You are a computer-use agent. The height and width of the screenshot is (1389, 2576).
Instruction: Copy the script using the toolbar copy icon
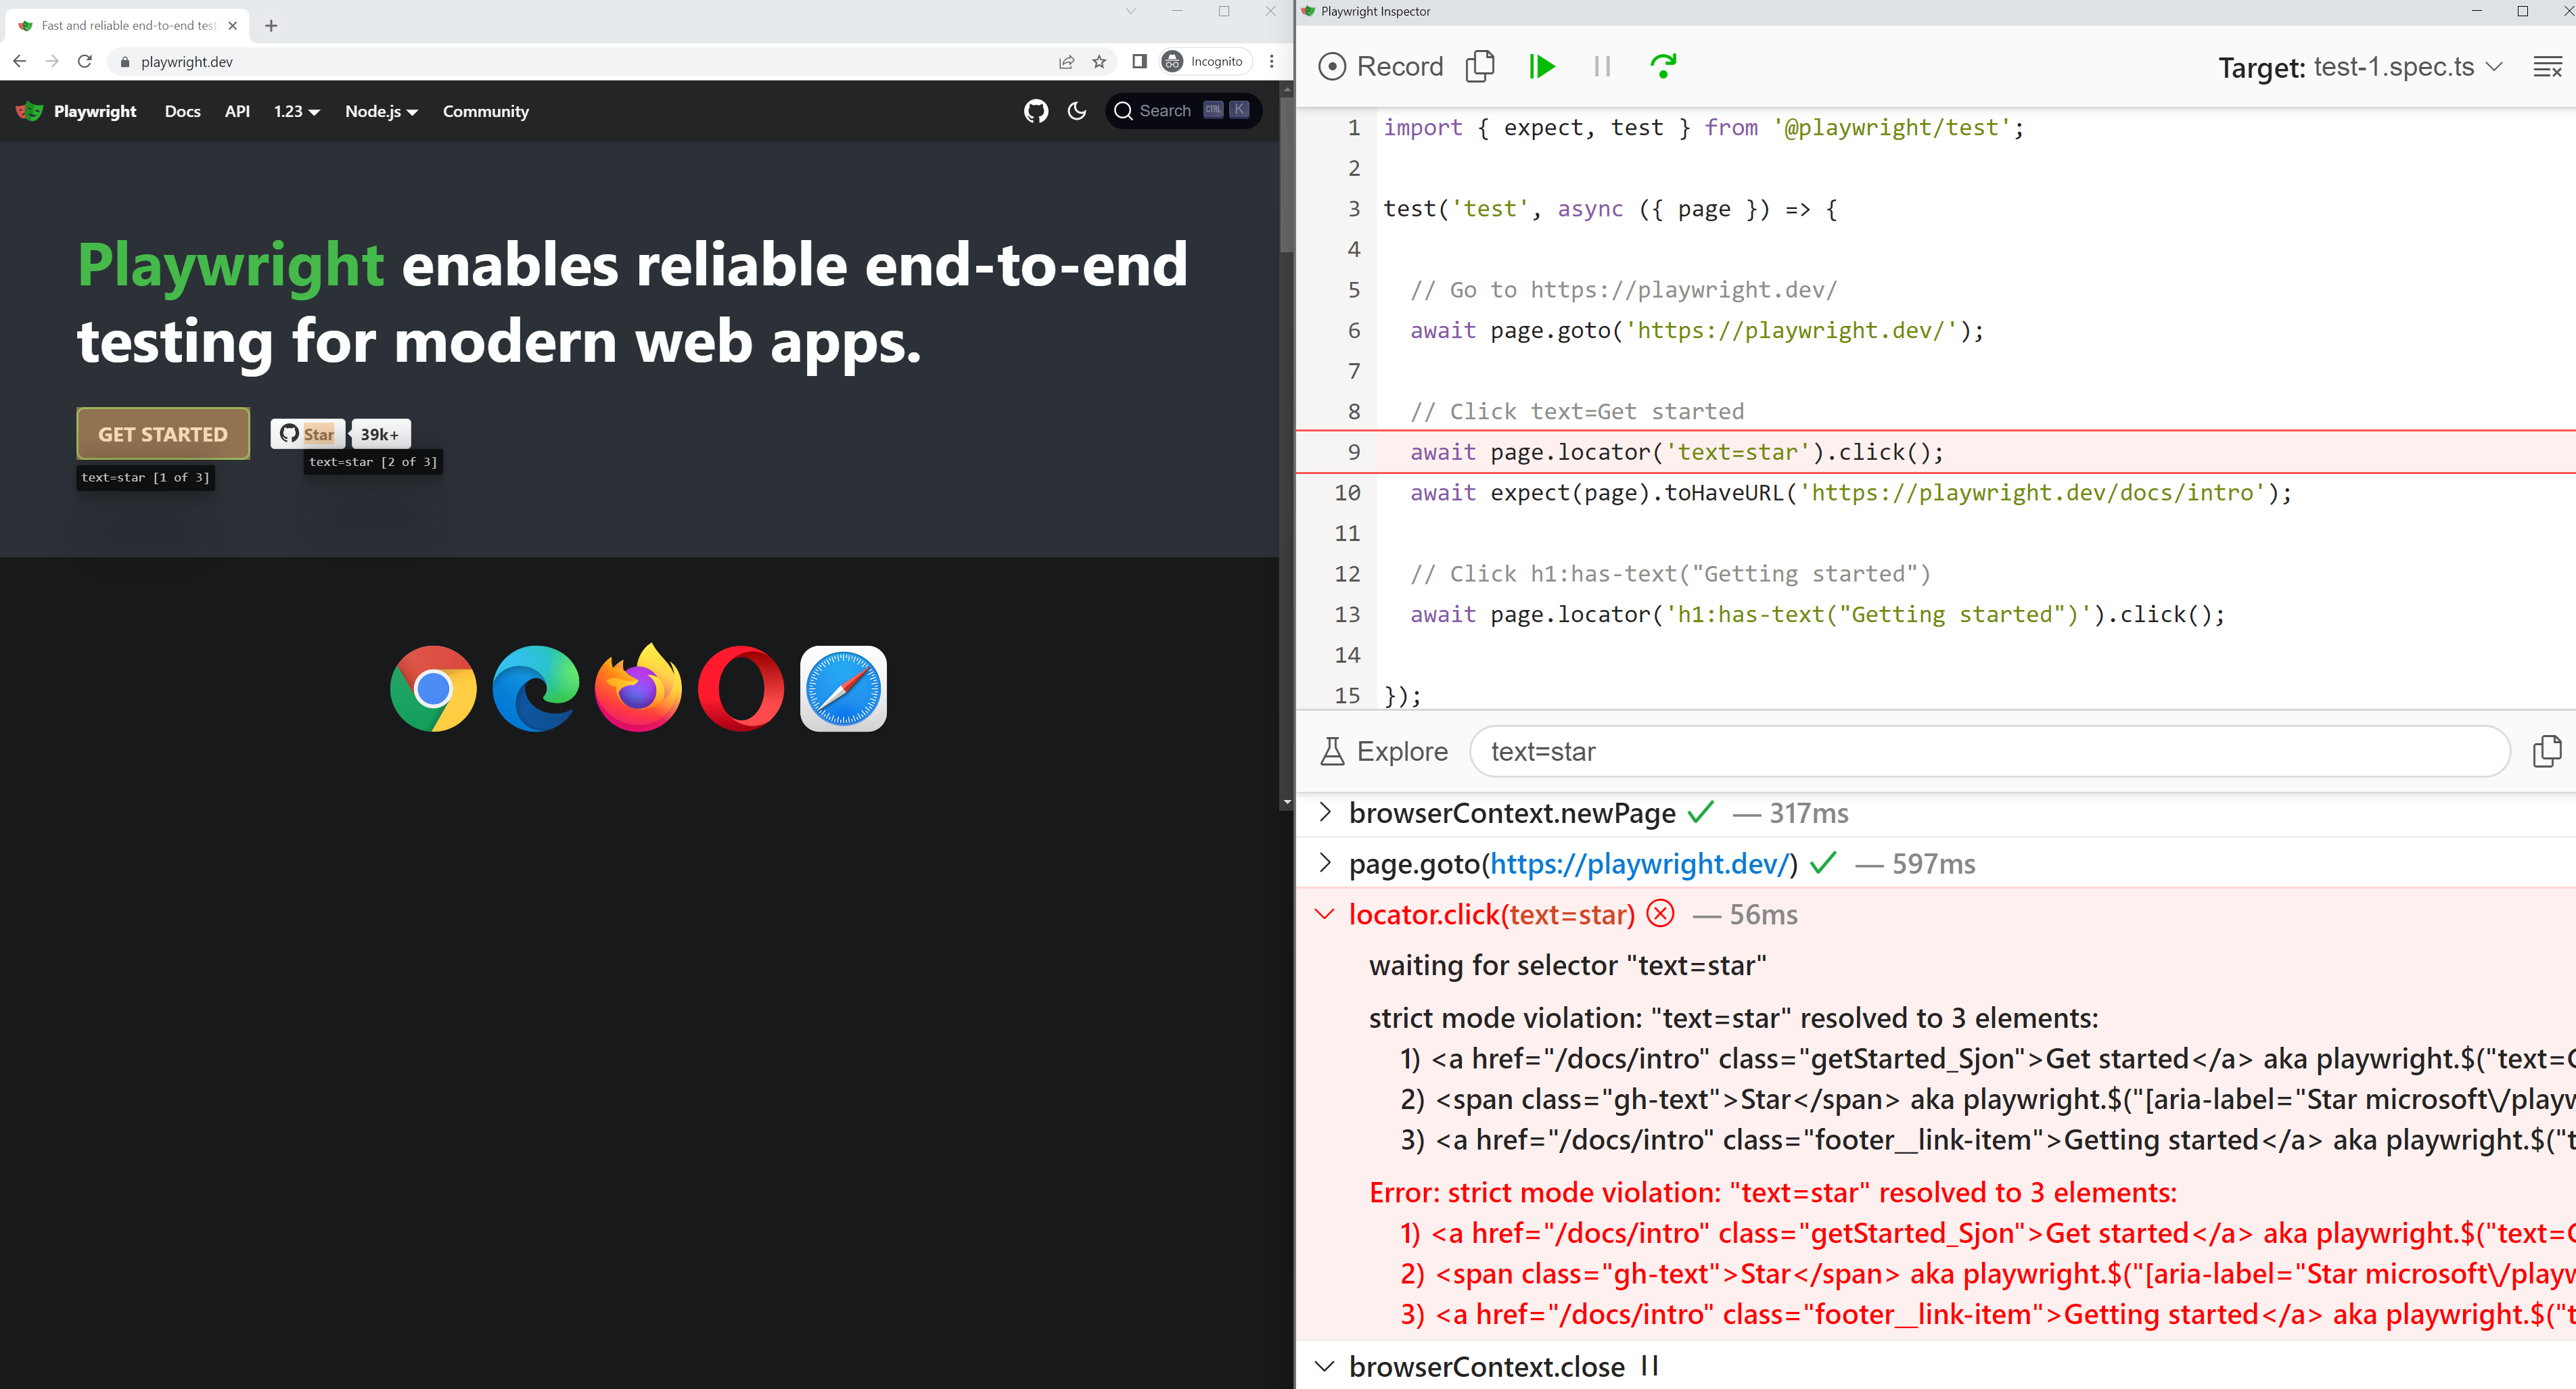coord(1479,67)
